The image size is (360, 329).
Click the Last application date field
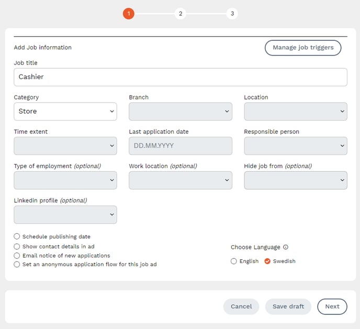[x=180, y=146]
